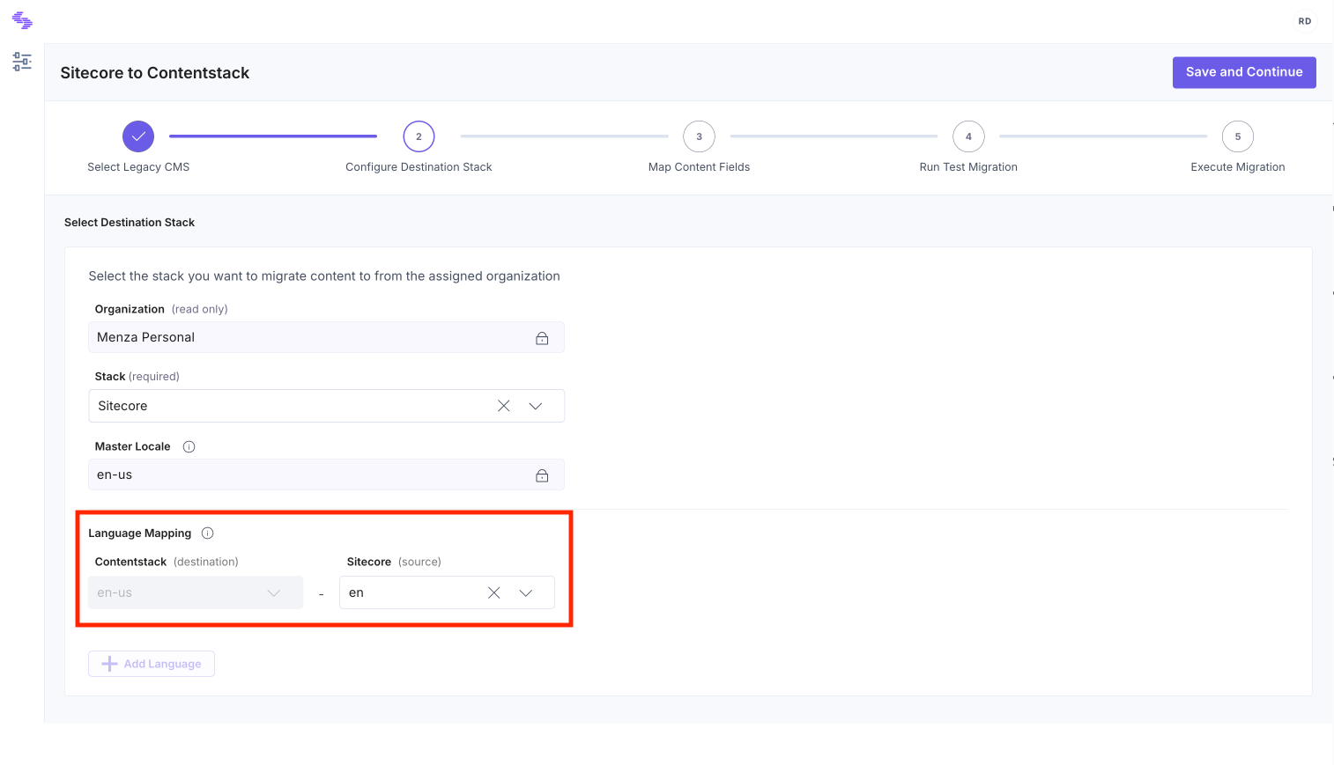Click the Master Locale lock icon

[542, 475]
